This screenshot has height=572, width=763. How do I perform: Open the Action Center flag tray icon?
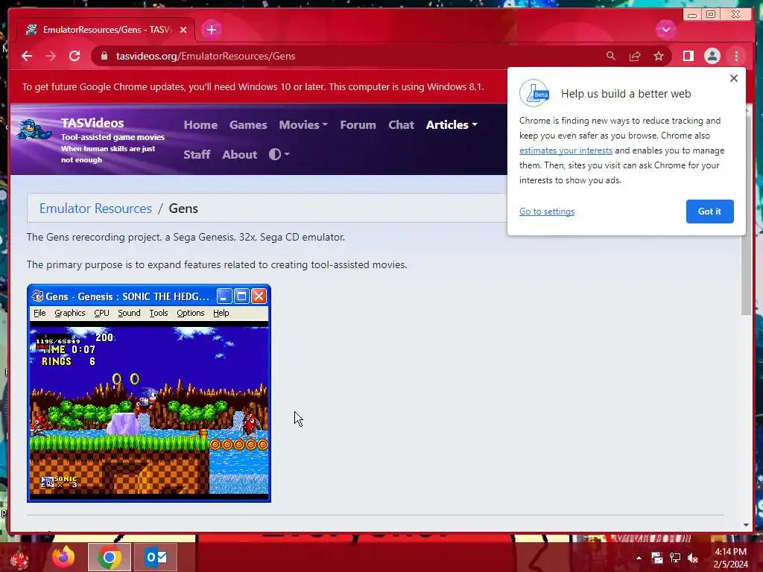pos(657,558)
